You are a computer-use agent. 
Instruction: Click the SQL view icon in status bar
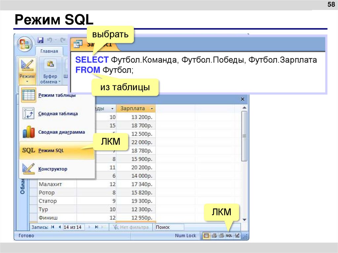pyautogui.click(x=229, y=236)
